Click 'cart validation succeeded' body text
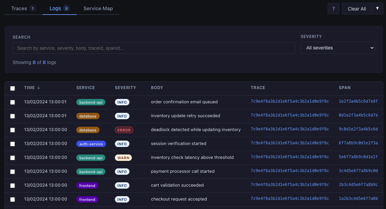Image resolution: width=386 pixels, height=209 pixels. coord(177,185)
